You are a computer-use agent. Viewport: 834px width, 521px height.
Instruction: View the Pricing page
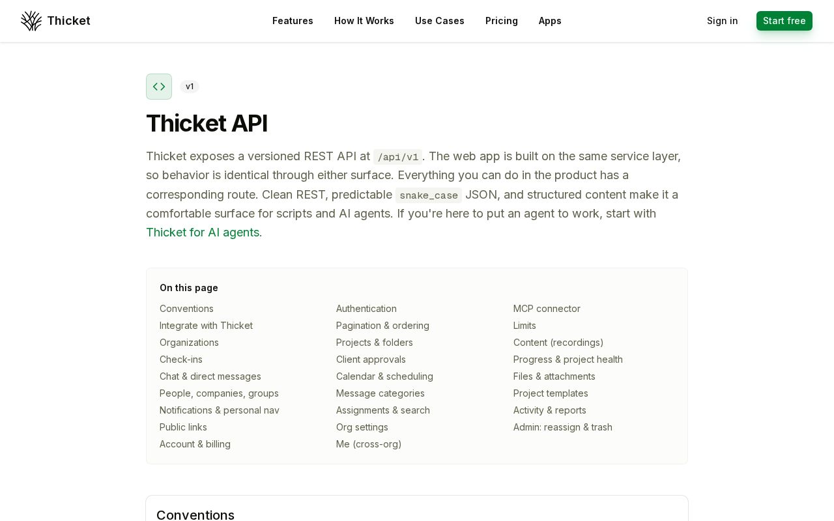502,21
